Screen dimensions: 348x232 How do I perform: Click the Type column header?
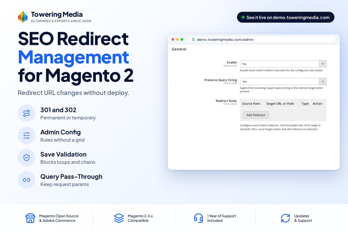305,104
